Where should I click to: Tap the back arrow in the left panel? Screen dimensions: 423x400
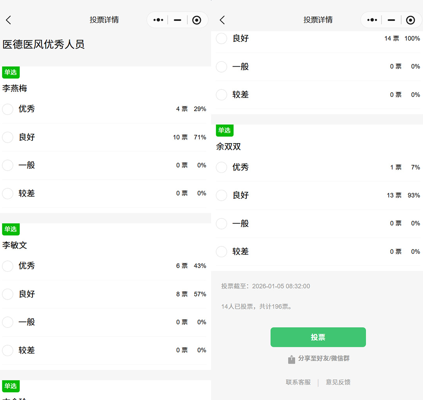pos(9,20)
